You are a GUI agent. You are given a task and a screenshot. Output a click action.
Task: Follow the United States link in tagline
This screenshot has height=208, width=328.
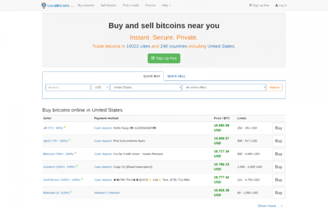(221, 46)
